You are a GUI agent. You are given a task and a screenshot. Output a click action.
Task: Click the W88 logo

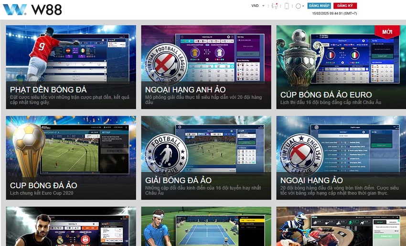click(32, 10)
